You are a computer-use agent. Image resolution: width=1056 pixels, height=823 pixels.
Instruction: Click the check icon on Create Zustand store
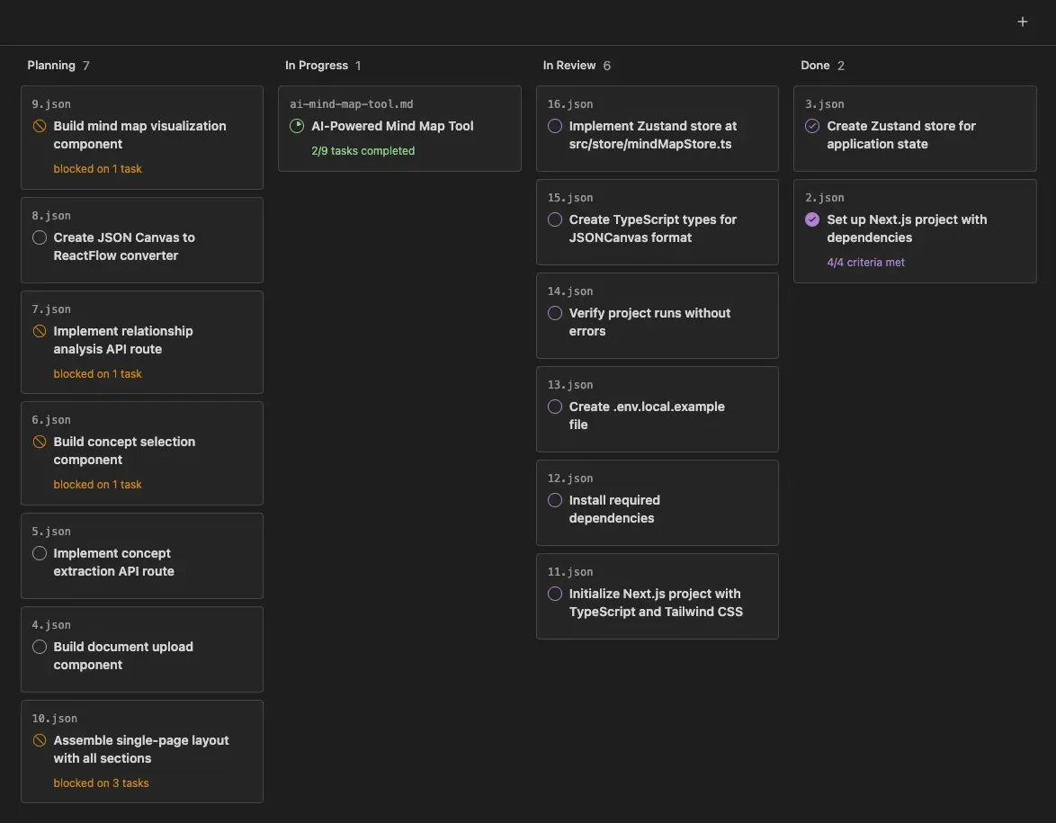[x=812, y=127]
